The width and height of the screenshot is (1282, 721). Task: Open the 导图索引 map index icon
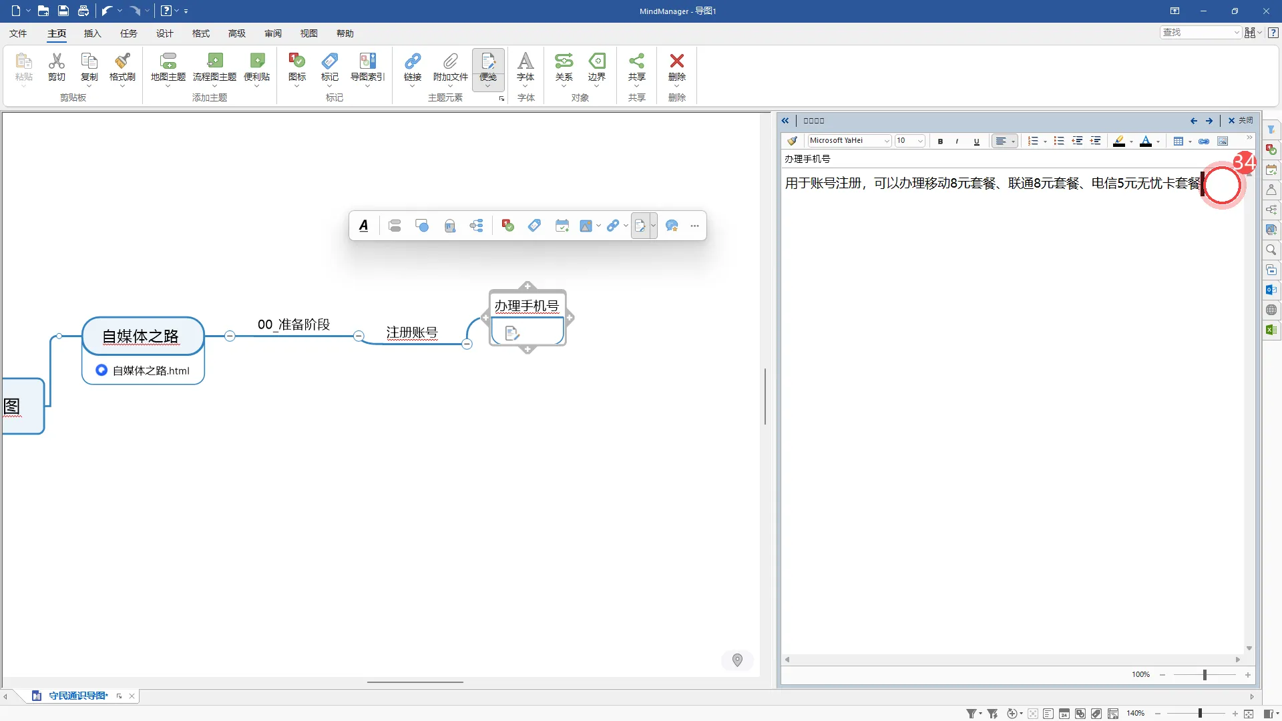tap(367, 61)
